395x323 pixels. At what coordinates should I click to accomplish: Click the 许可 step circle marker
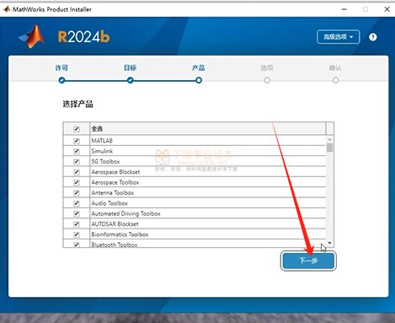point(61,80)
